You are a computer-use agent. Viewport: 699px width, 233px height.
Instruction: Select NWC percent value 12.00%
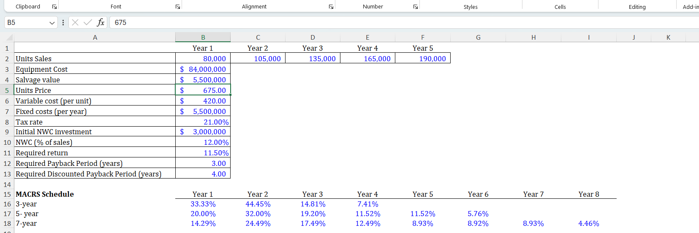[203, 142]
